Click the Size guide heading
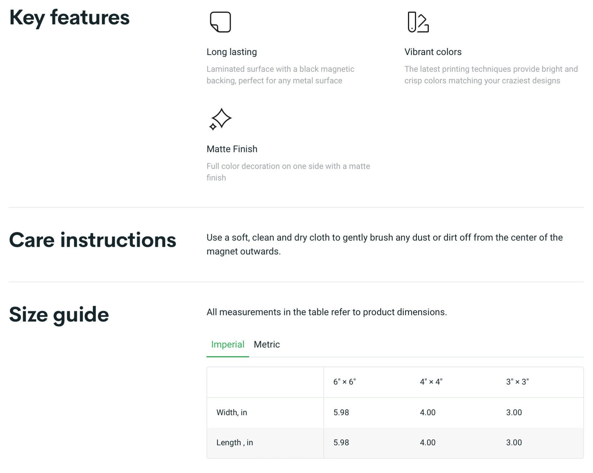 tap(59, 315)
